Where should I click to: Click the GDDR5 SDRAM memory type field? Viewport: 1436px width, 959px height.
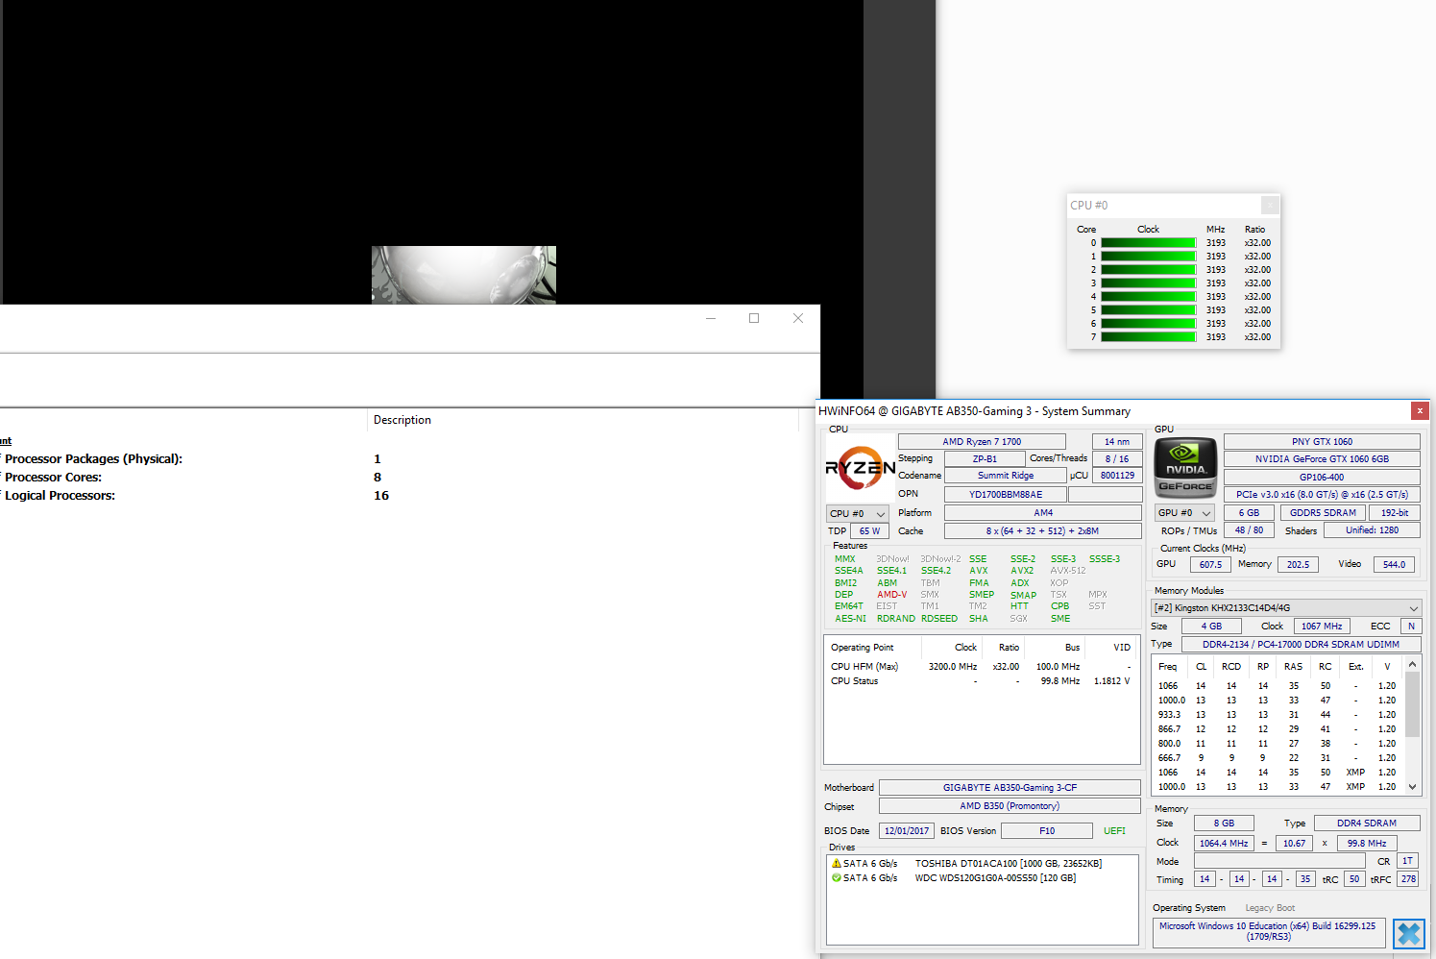[x=1323, y=513]
